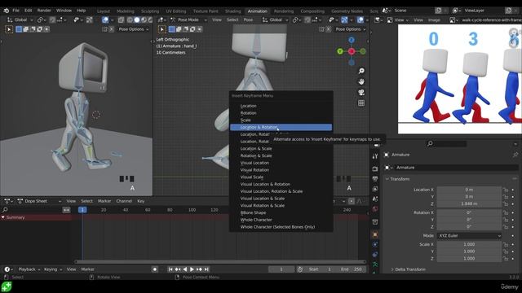
Task: Click the use preview range clock icon
Action: [x=300, y=269]
